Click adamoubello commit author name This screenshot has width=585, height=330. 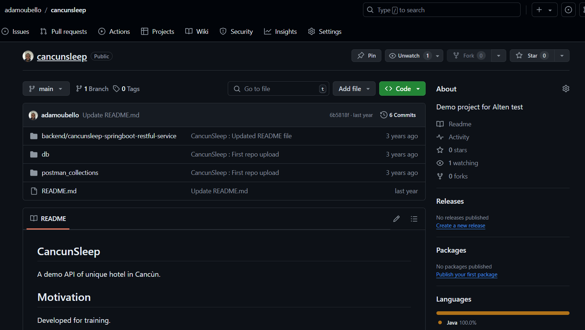(x=60, y=115)
